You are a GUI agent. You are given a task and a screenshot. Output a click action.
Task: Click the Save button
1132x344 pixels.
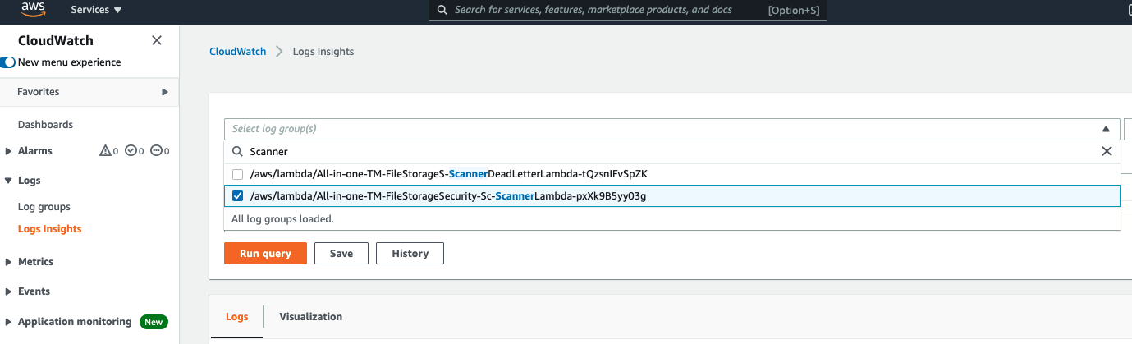point(341,254)
